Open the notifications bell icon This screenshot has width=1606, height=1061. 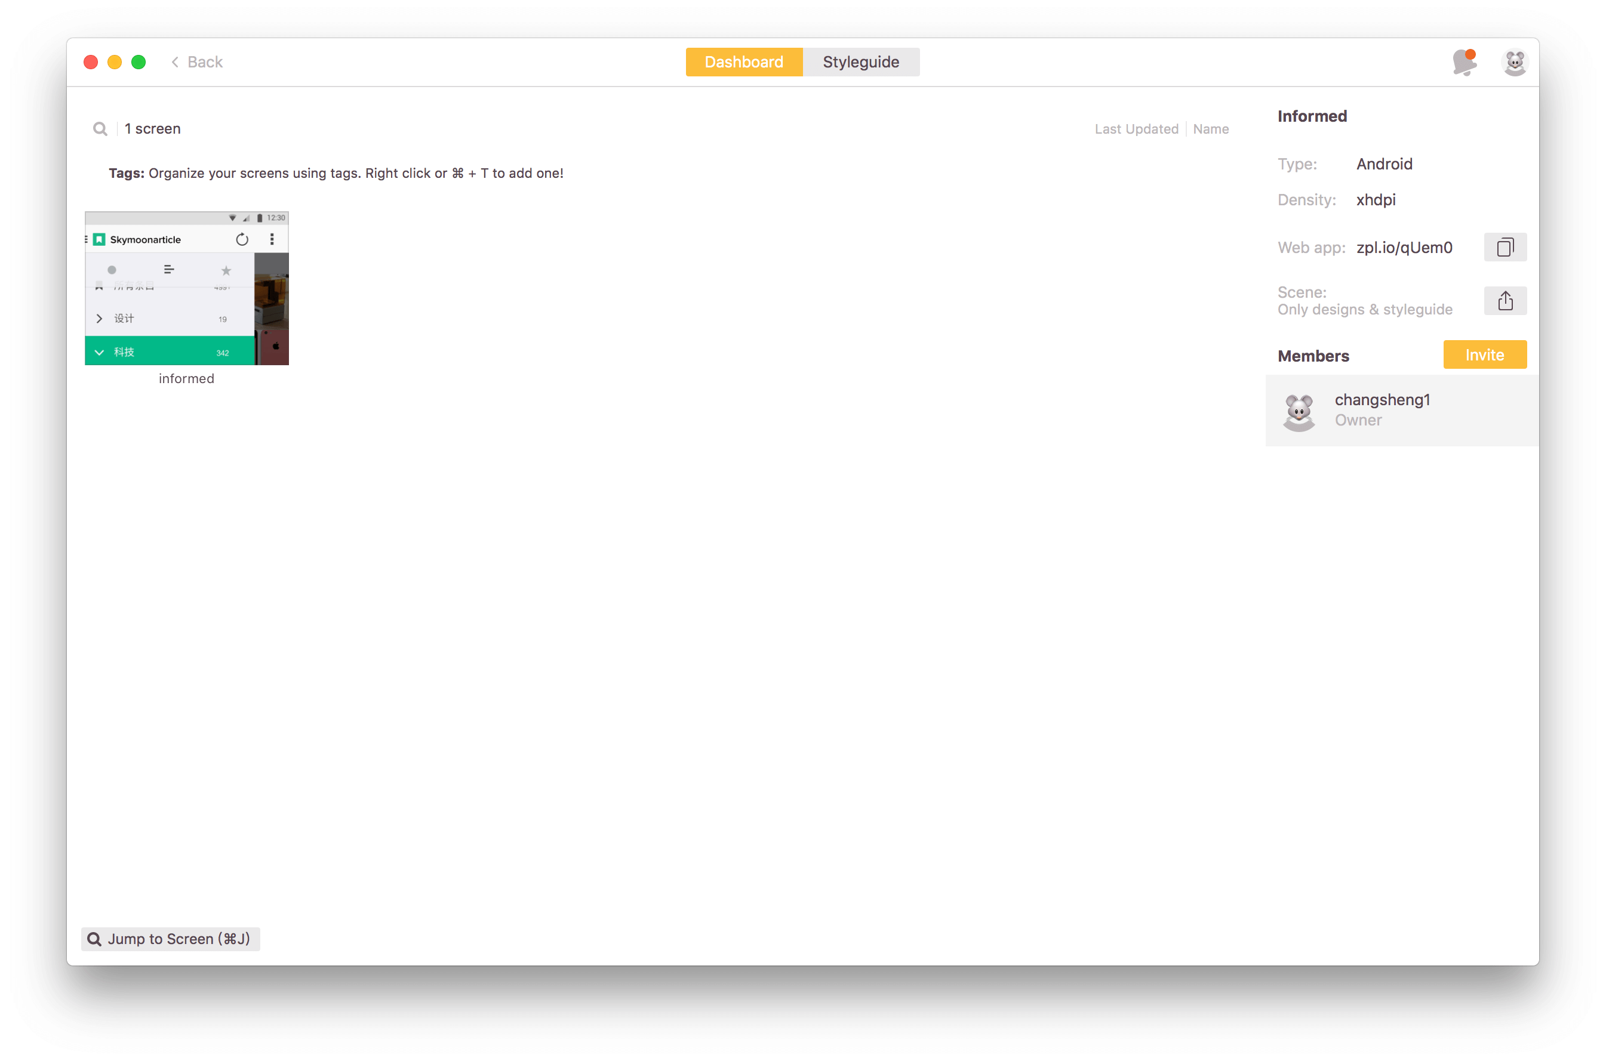[x=1464, y=62]
